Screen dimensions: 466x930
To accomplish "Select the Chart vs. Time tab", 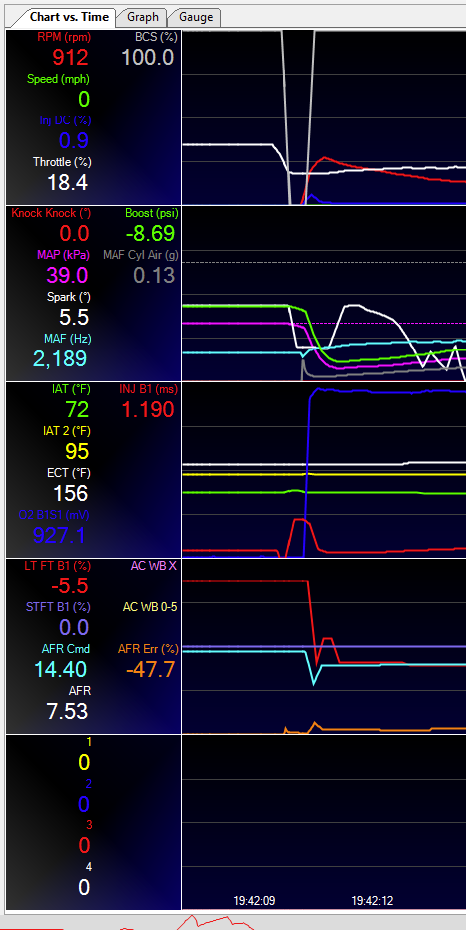I will (x=69, y=17).
